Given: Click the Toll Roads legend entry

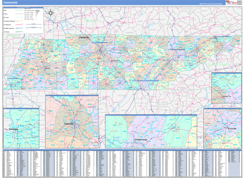Looking at the screenshot, I should 13,32.
